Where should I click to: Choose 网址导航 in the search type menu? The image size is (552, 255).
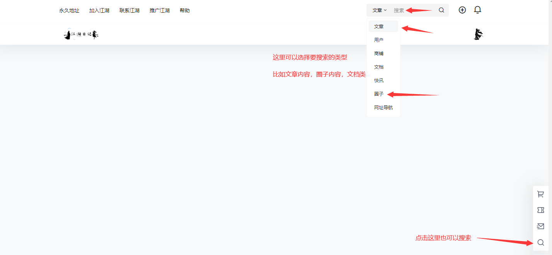tap(383, 107)
